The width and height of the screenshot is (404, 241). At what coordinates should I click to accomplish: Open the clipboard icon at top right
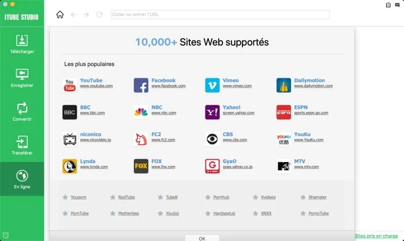[x=388, y=5]
